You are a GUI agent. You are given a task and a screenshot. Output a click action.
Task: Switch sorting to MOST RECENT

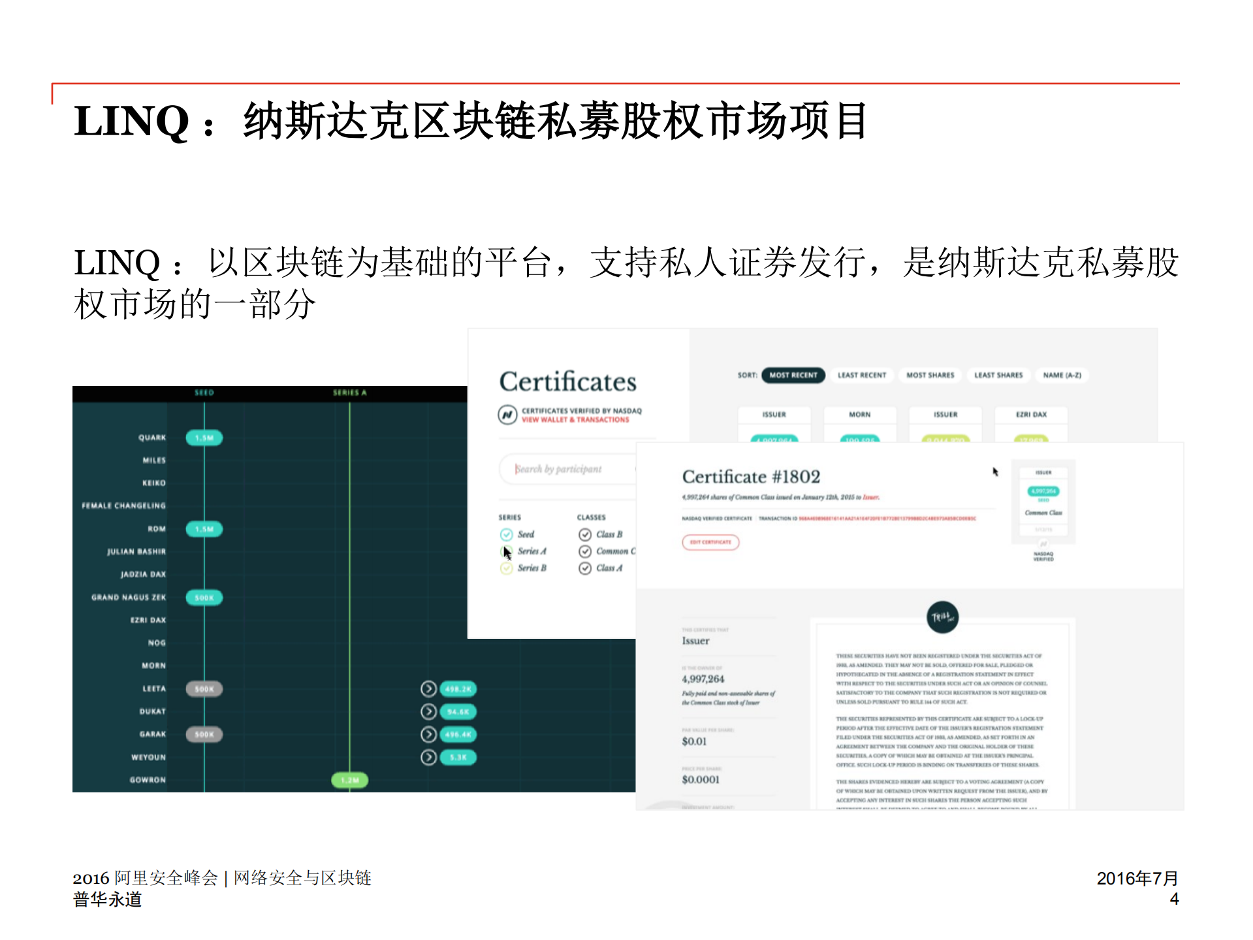click(793, 376)
